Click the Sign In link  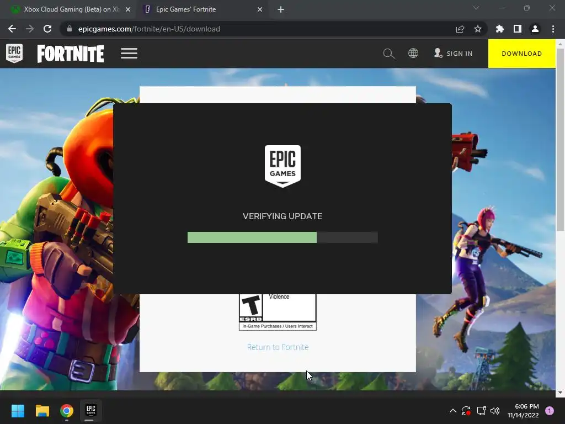454,54
